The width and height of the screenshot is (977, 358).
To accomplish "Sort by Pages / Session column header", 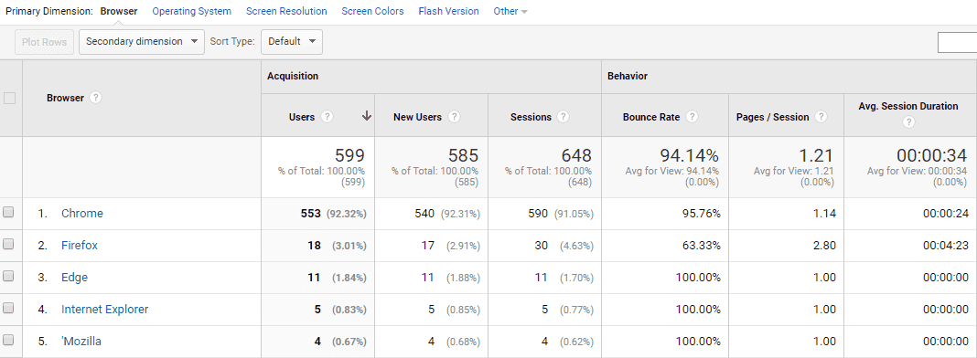I will (773, 117).
